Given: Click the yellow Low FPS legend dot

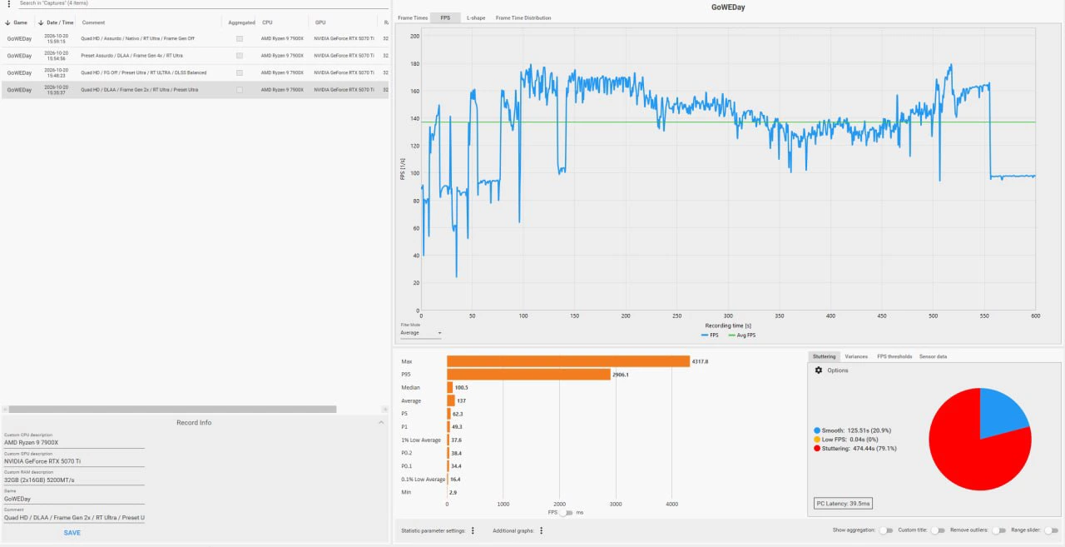Looking at the screenshot, I should (x=817, y=440).
